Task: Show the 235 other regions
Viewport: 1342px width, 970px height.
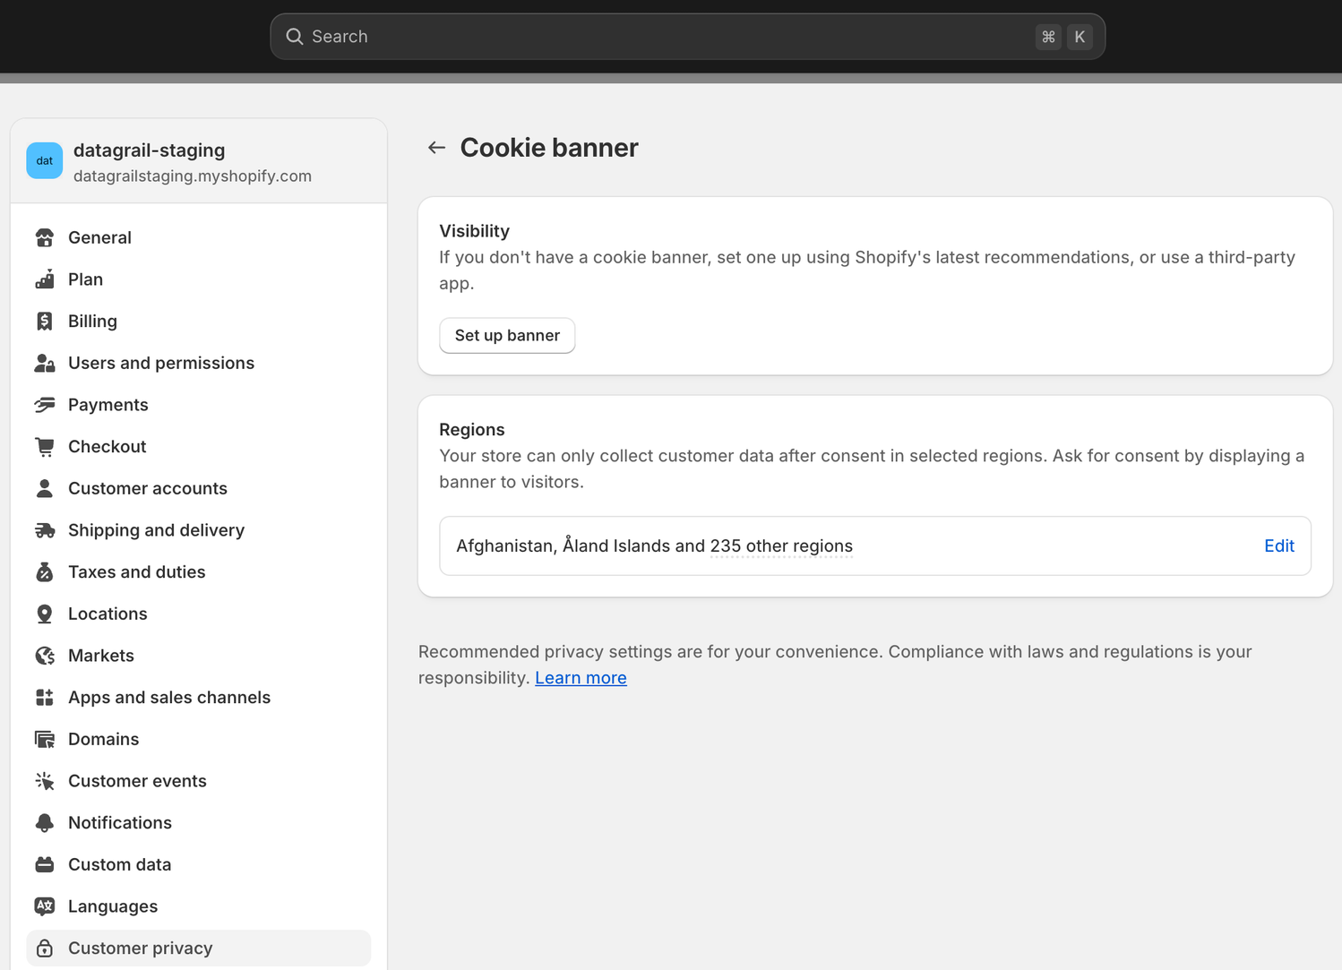Action: [x=781, y=545]
